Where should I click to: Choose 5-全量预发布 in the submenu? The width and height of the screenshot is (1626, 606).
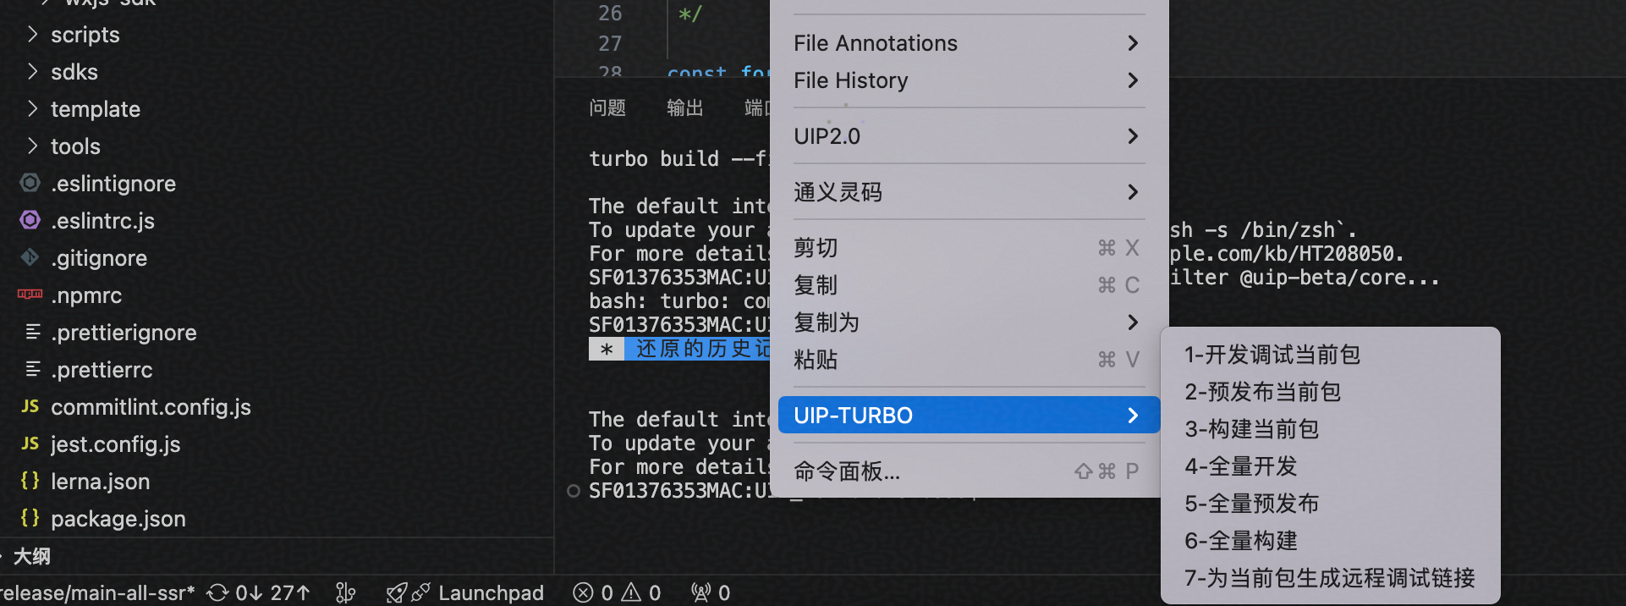coord(1331,504)
